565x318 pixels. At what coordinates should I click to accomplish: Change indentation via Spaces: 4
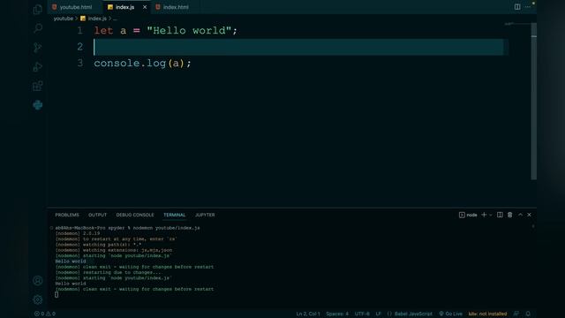[337, 314]
